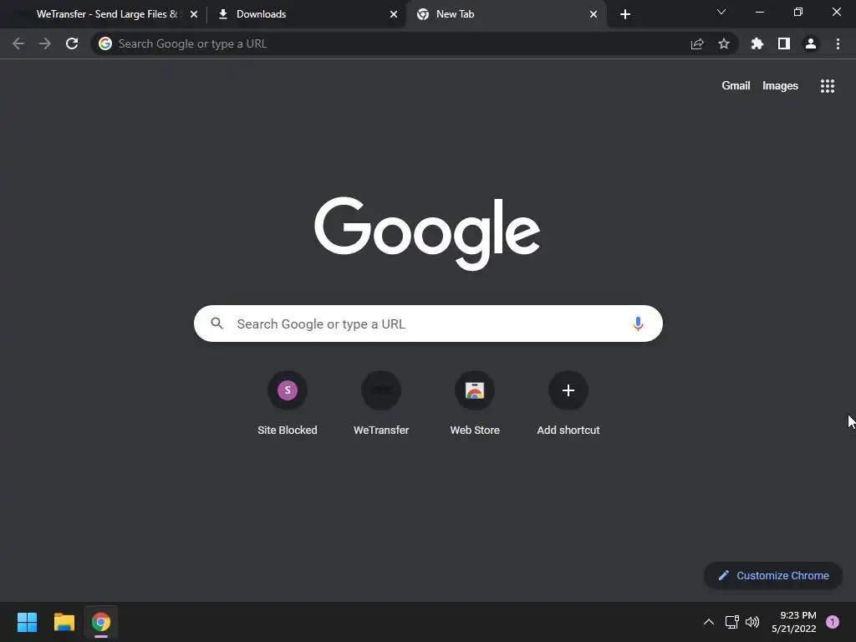
Task: Open the profile avatar icon
Action: [811, 43]
